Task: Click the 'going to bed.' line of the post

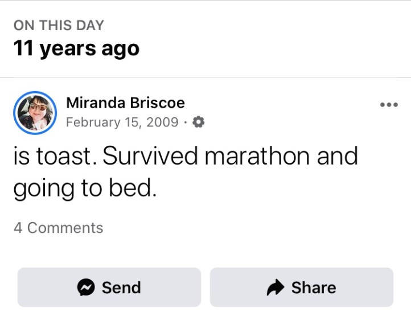Action: click(x=84, y=189)
